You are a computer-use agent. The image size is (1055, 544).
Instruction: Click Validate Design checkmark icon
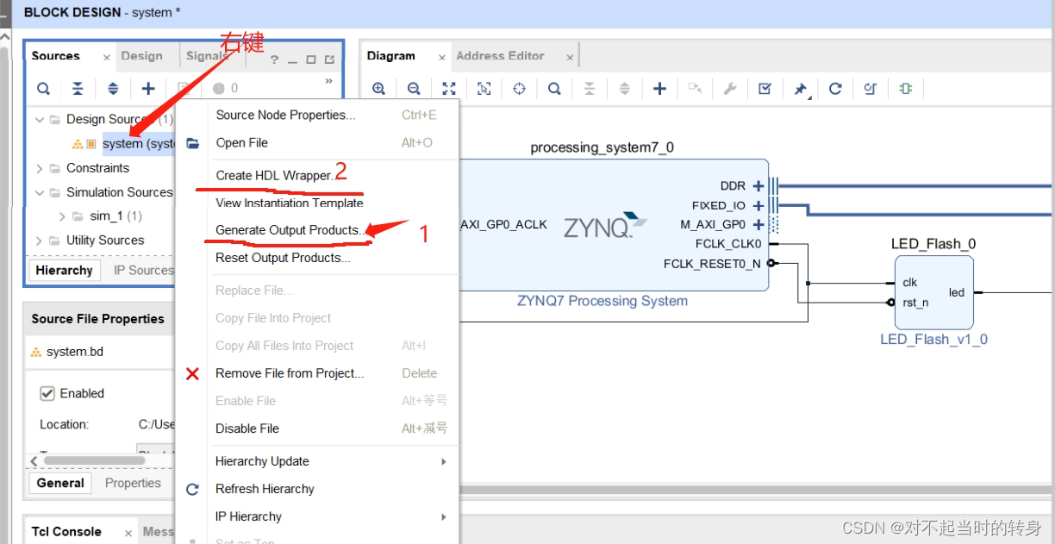click(x=765, y=88)
